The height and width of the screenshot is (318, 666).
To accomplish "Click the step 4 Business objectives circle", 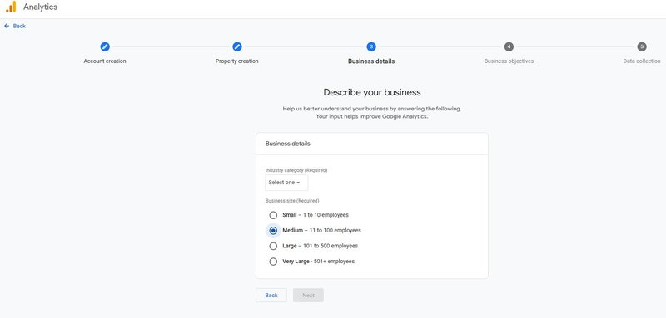I will point(509,46).
